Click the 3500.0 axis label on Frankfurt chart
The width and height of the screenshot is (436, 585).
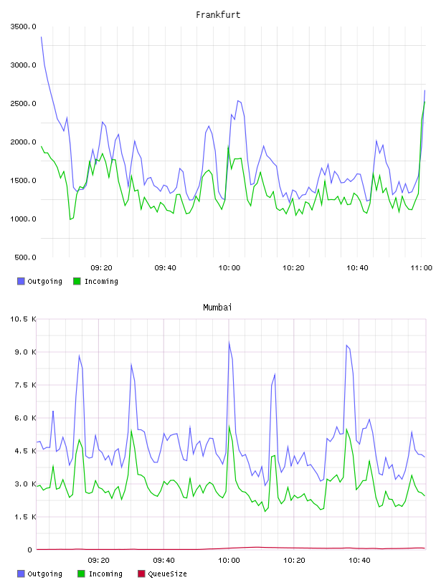[x=23, y=27]
